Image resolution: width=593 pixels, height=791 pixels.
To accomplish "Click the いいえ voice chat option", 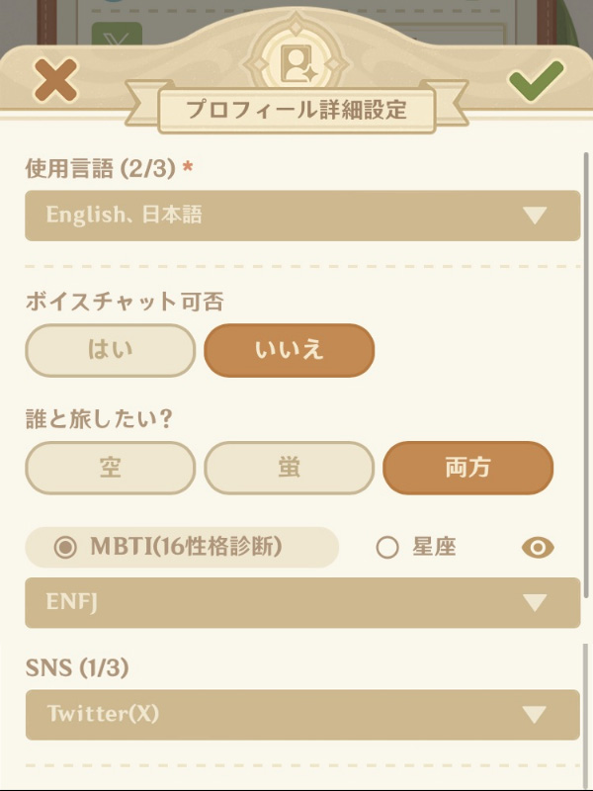I will point(289,350).
